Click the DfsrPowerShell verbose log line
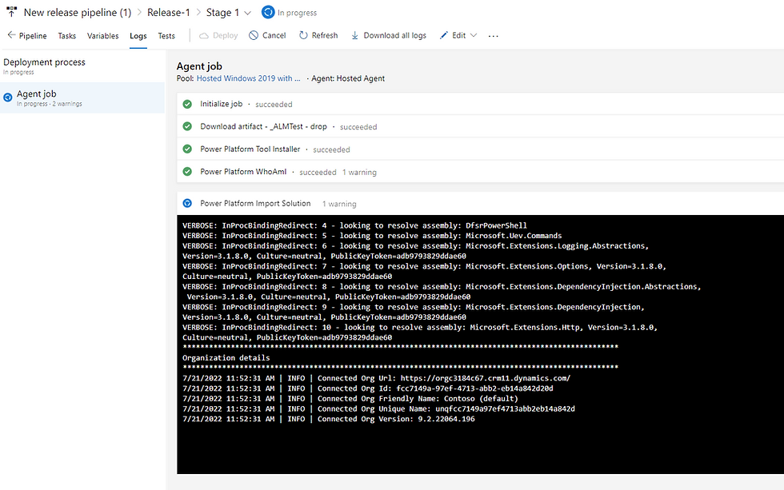This screenshot has width=784, height=490. click(x=354, y=225)
